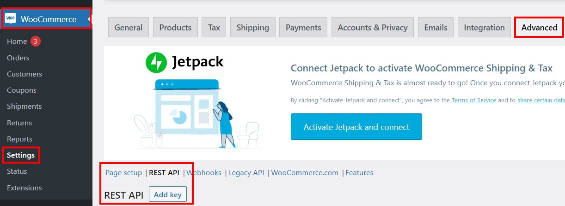The image size is (565, 206).
Task: Select Settings in the sidebar
Action: pos(21,155)
